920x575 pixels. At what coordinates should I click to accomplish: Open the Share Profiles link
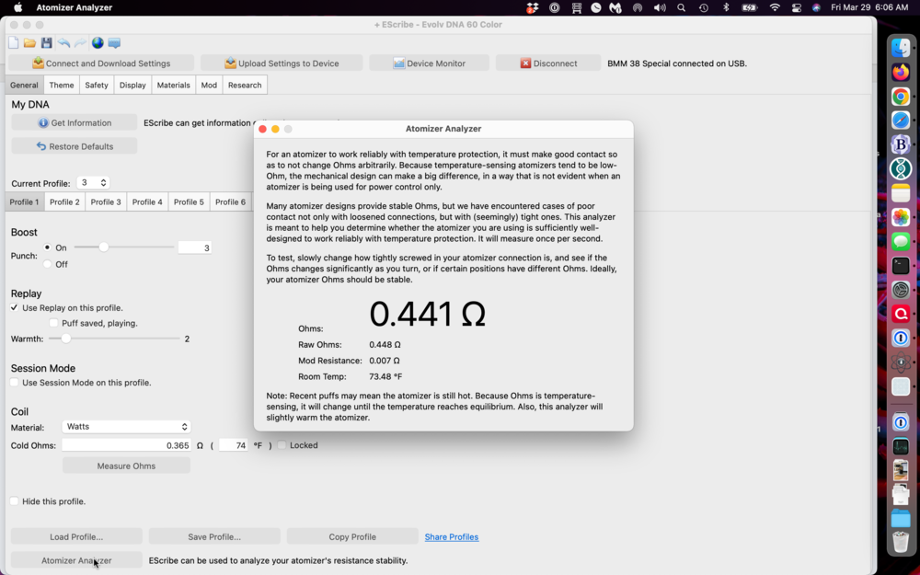451,536
